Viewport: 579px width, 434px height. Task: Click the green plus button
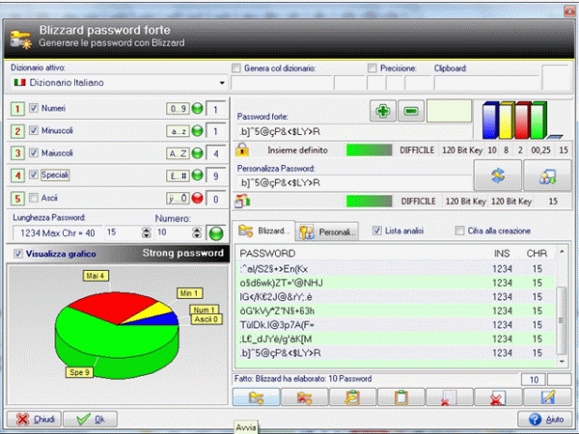coord(382,111)
